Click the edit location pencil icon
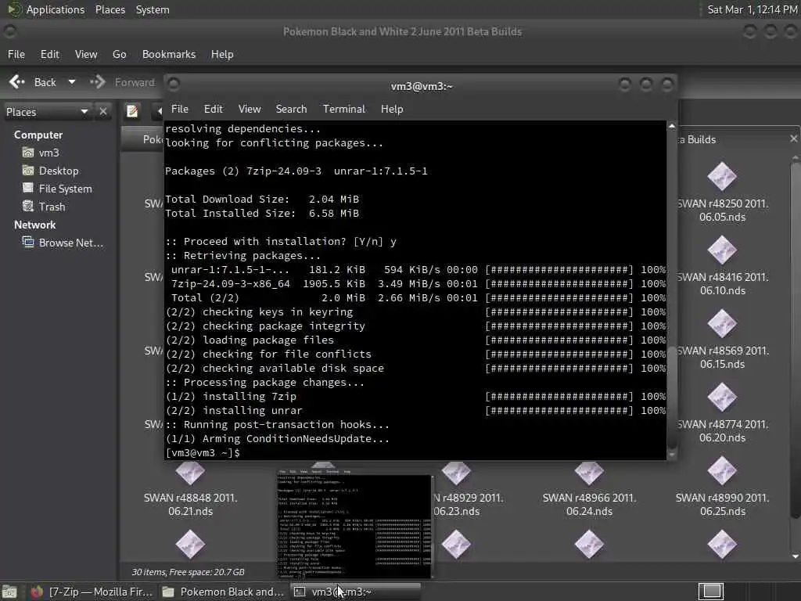 [x=132, y=111]
